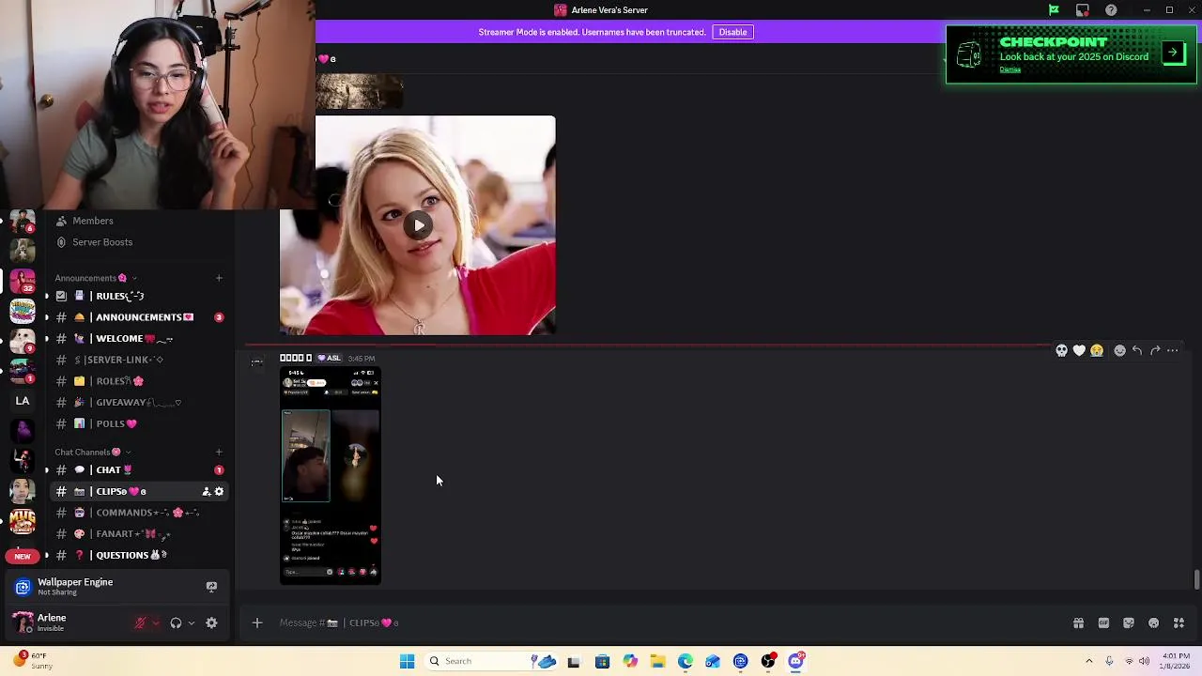Open the LA server in server list
The height and width of the screenshot is (676, 1202).
click(x=23, y=401)
